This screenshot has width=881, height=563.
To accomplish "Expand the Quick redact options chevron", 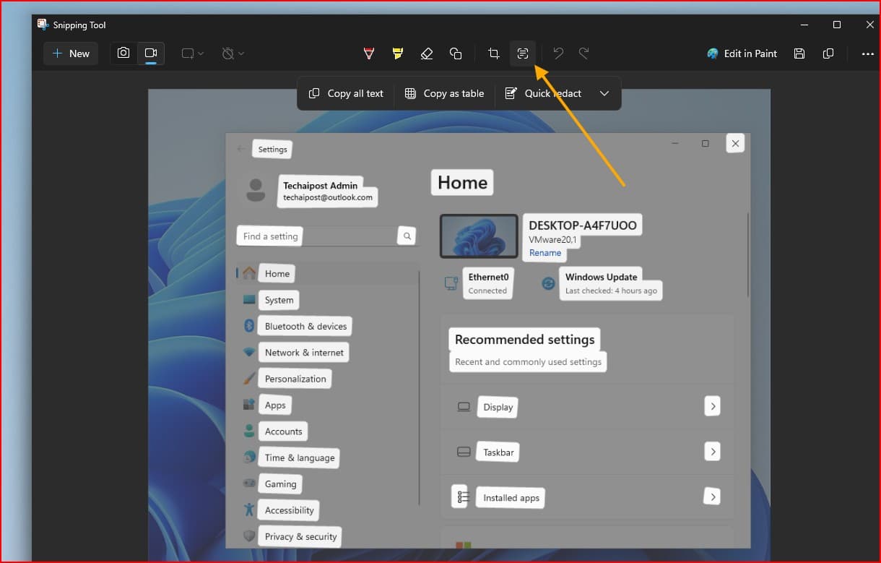I will (604, 93).
